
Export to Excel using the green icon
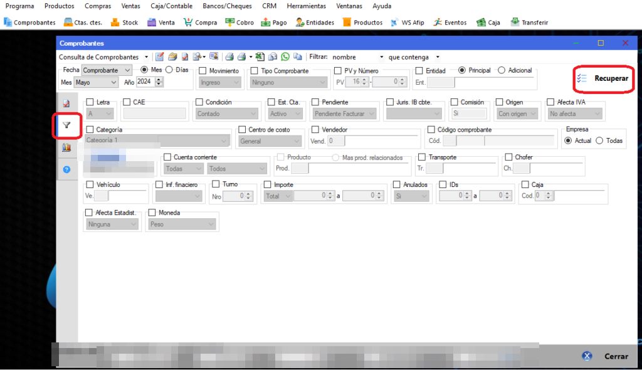(260, 56)
